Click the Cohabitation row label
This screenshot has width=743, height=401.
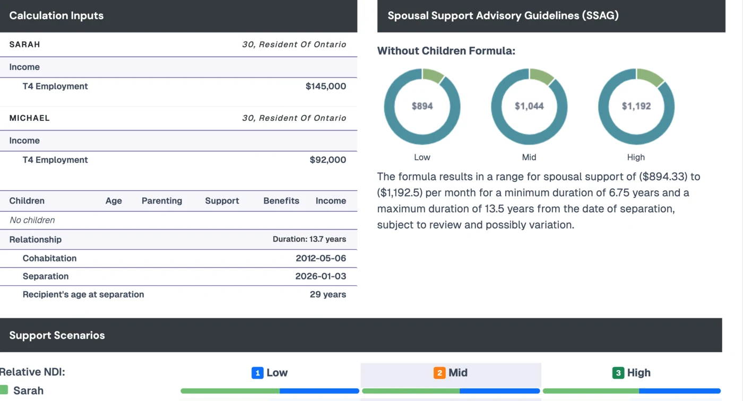tap(50, 259)
